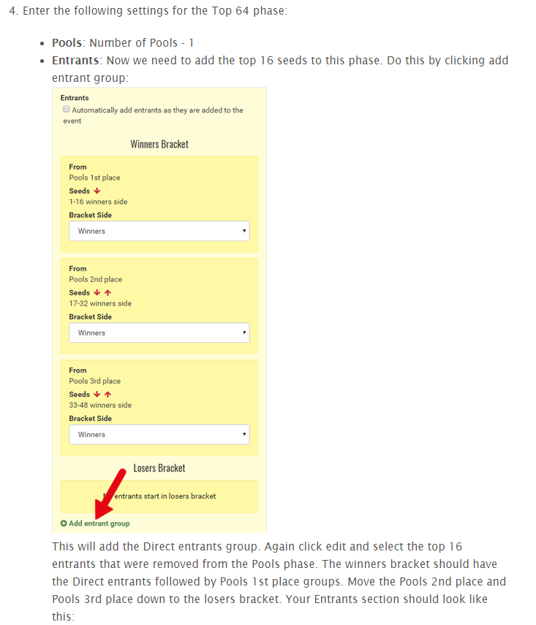536x625 pixels.
Task: Click the entrants start in losers bracket box
Action: coord(159,496)
